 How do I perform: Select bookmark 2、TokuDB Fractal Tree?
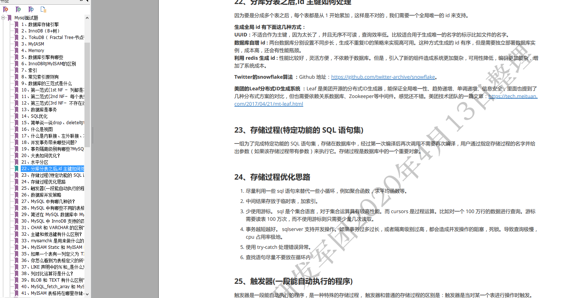coord(52,38)
